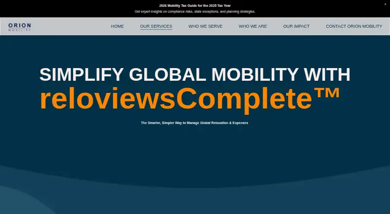
Task: Click the Simplify Global Mobility With headline
Action: tap(195, 74)
